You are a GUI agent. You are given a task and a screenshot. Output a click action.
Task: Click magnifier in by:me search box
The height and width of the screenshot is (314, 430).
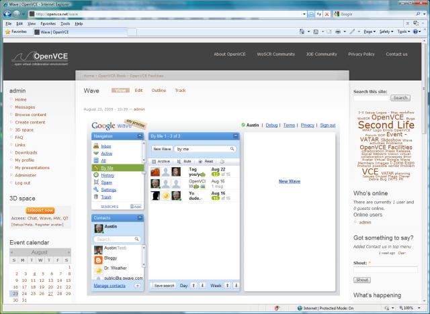[232, 149]
